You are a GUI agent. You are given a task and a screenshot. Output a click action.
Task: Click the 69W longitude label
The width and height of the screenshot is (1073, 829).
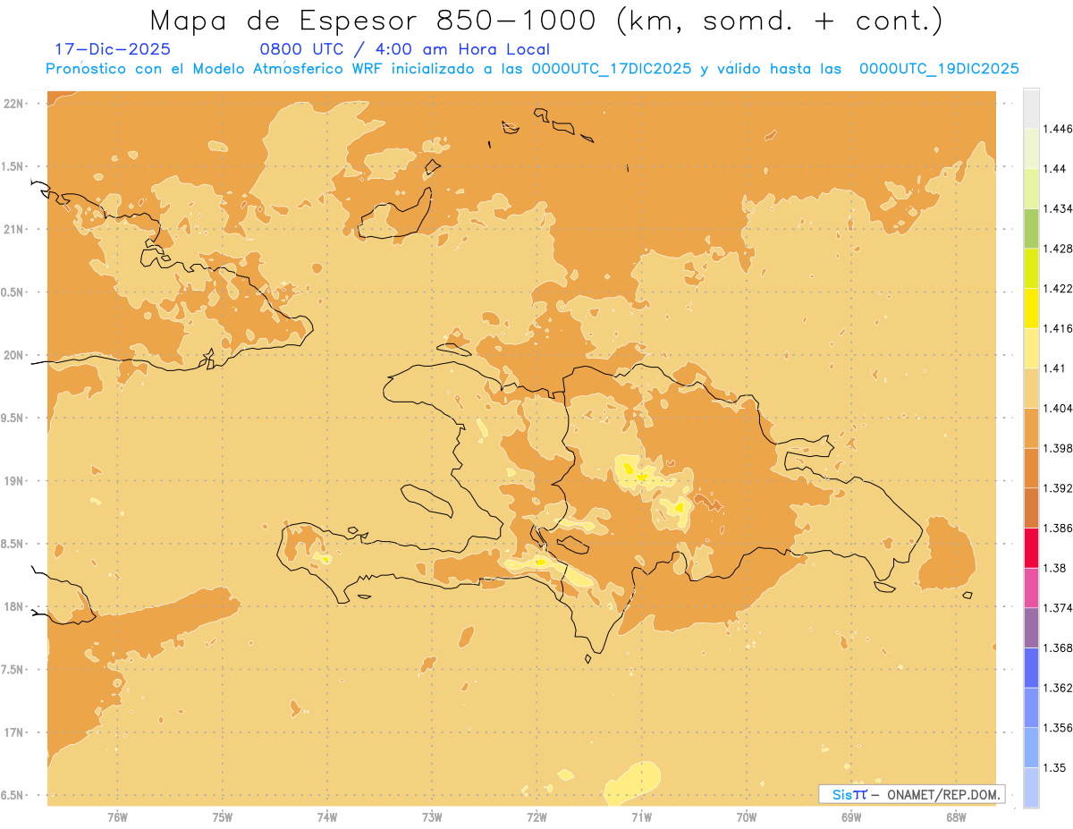(x=850, y=816)
